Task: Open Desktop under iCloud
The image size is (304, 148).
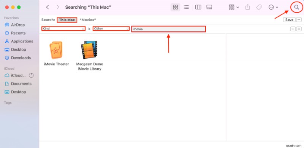Action: (x=15, y=92)
